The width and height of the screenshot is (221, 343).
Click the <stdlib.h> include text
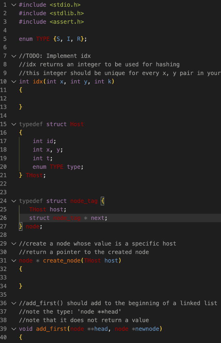click(67, 13)
